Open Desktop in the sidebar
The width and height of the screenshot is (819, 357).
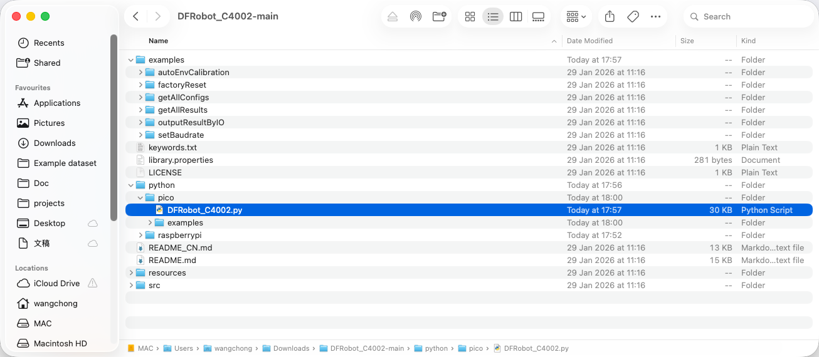(x=50, y=223)
